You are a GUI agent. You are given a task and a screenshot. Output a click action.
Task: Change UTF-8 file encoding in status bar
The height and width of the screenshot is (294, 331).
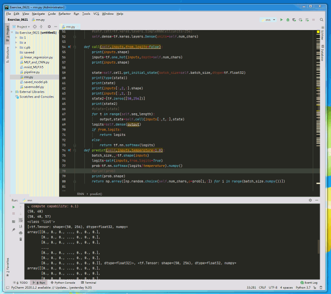point(273,288)
